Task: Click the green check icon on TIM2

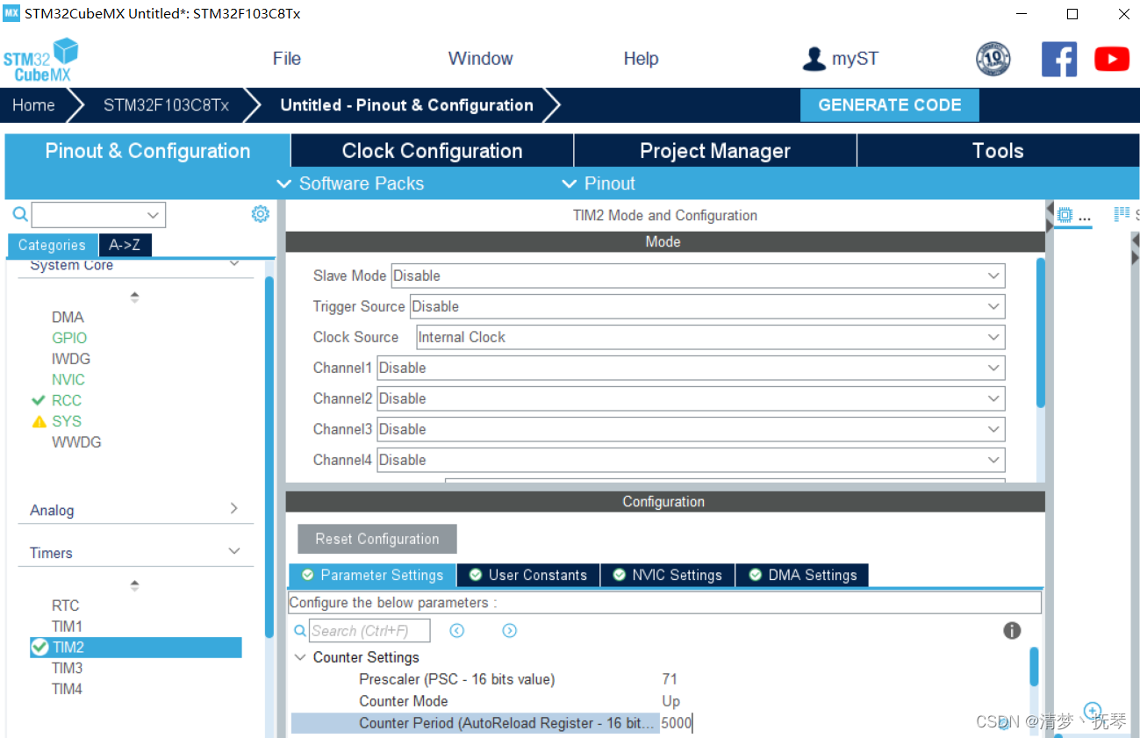Action: pos(39,647)
